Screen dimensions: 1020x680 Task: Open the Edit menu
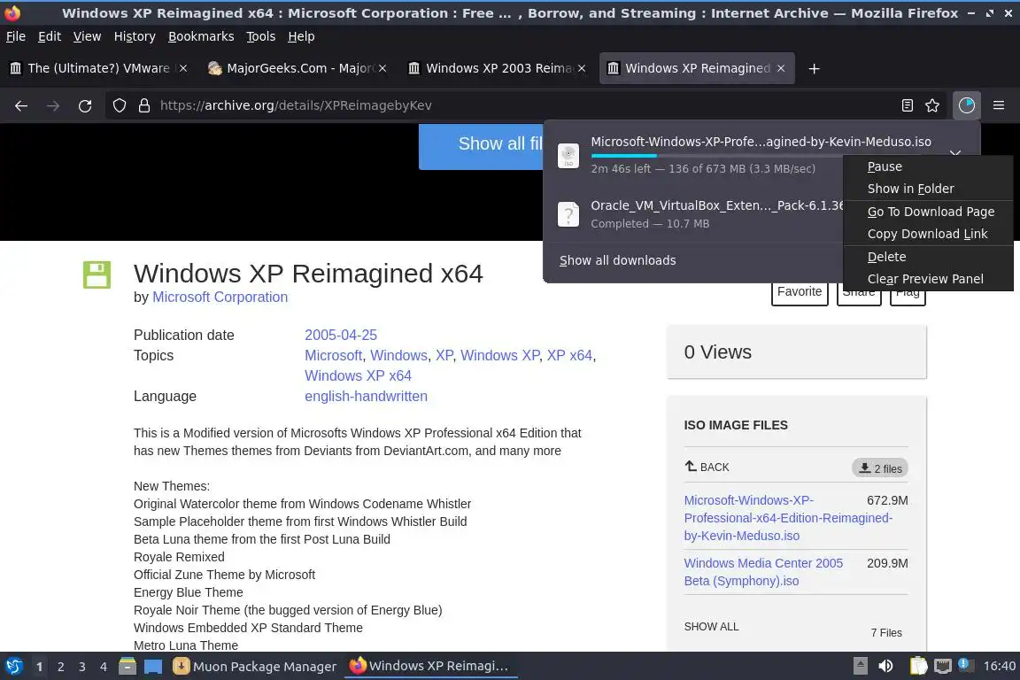pyautogui.click(x=50, y=36)
